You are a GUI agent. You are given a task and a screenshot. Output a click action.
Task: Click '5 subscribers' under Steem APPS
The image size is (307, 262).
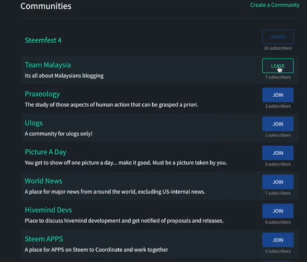coord(278,251)
